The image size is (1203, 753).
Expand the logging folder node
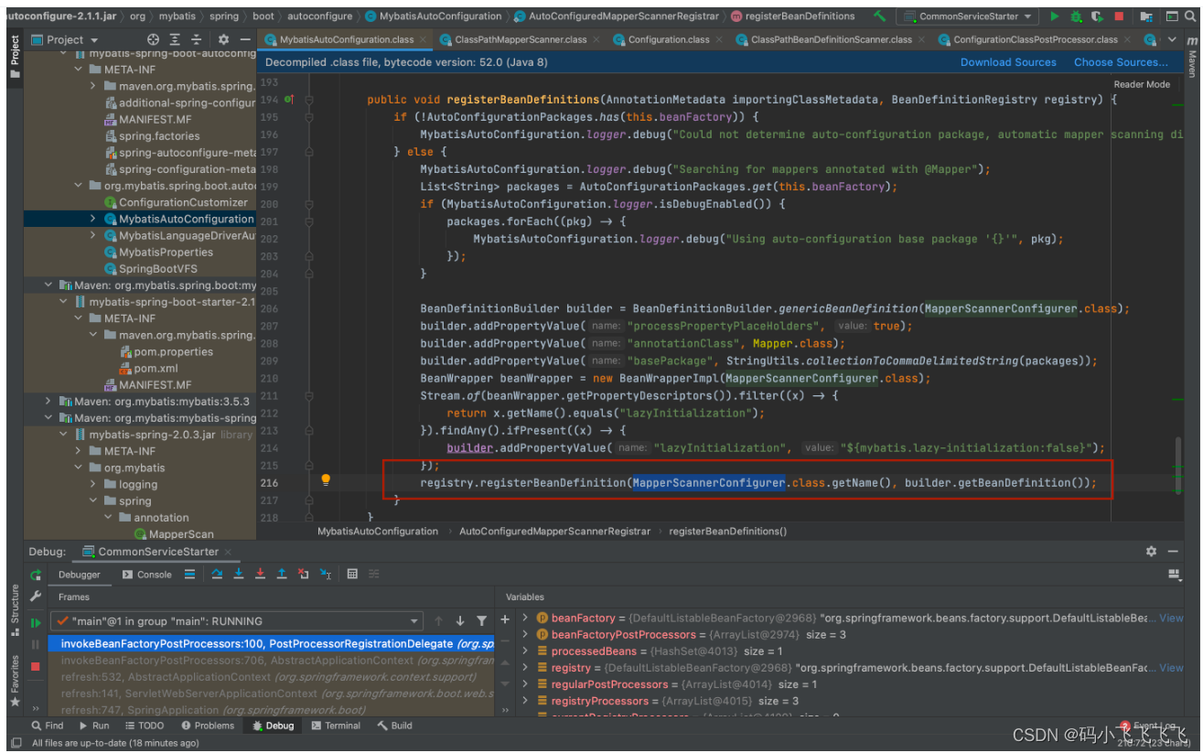93,484
